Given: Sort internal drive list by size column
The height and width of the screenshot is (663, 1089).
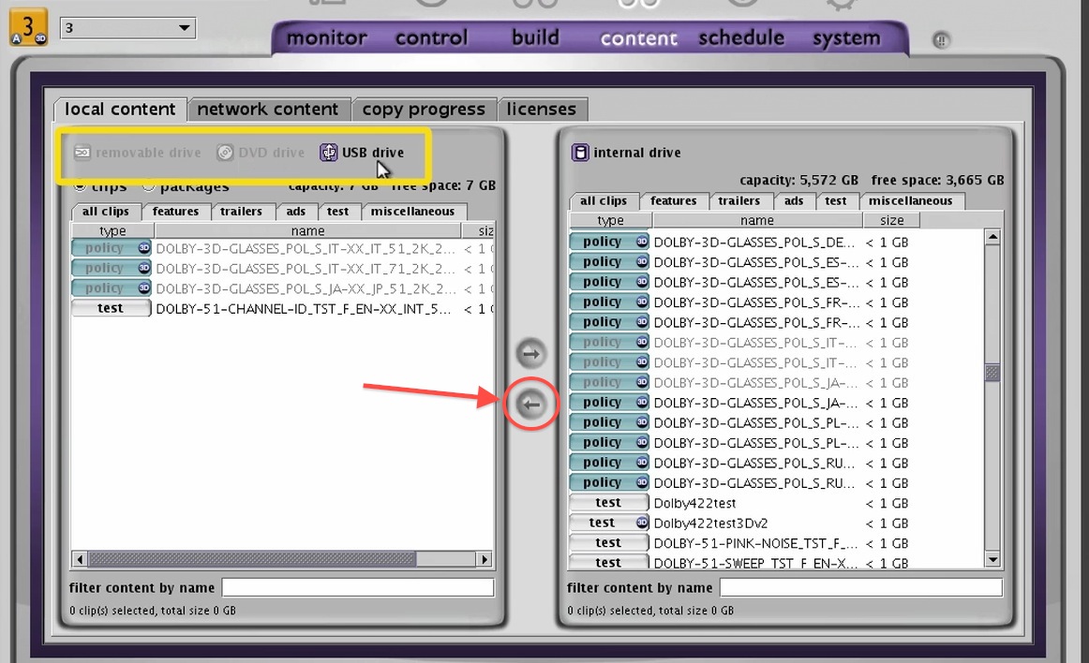Looking at the screenshot, I should 892,220.
